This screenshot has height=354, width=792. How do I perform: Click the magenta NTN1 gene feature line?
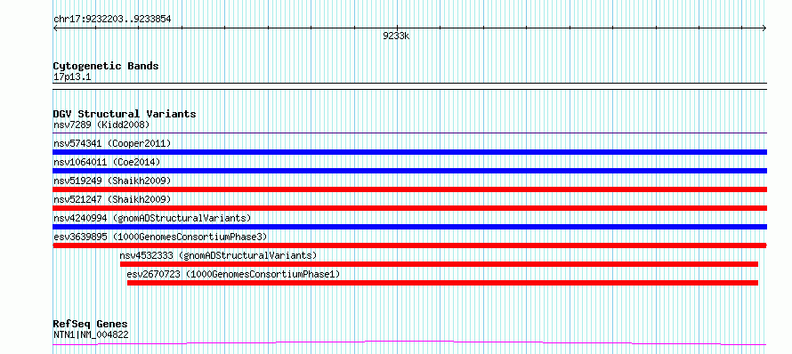[409, 343]
